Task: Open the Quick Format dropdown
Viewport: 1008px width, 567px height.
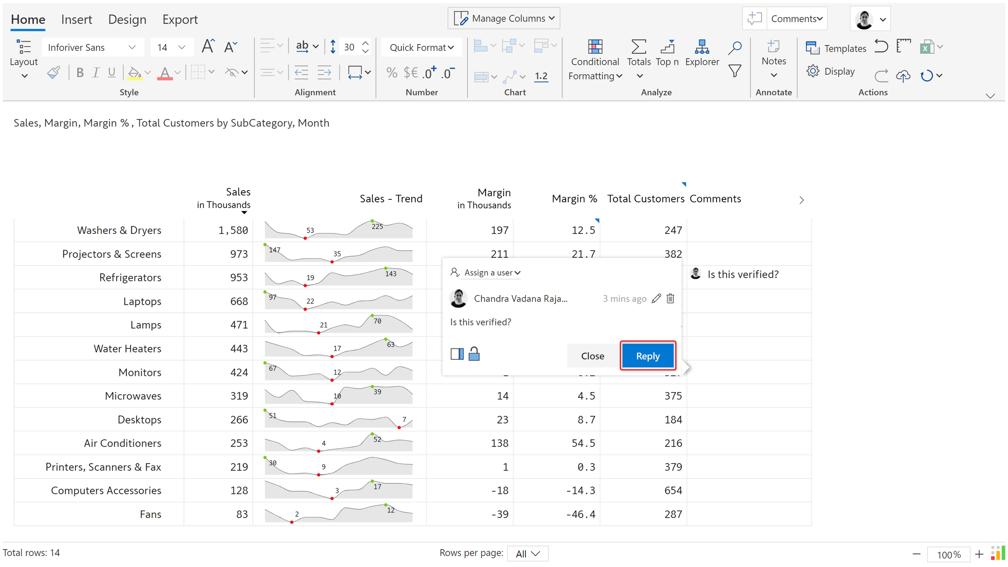Action: pos(421,47)
